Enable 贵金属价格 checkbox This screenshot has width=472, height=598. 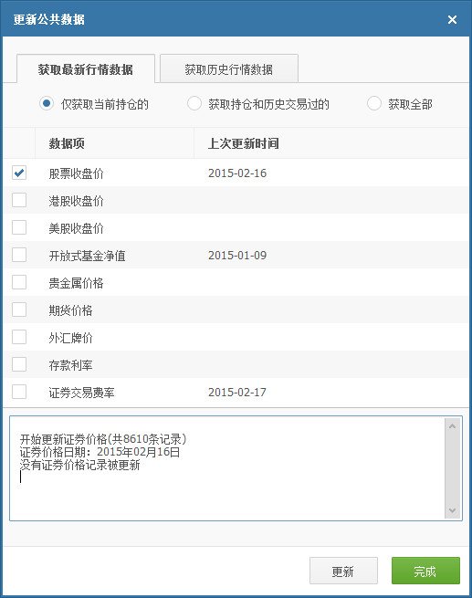coord(19,282)
